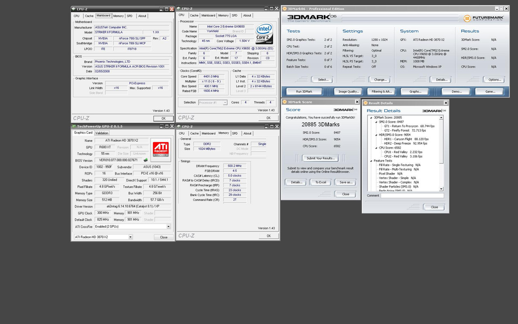Screen dimensions: 518x324
Task: Open the Processor #1 selection dropdown in CPU-Z
Action: coord(225,102)
